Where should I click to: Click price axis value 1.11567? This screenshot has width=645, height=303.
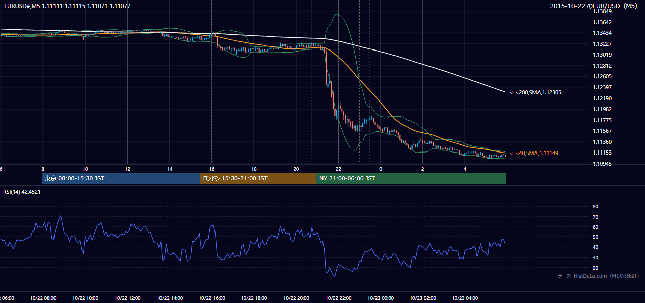(602, 131)
